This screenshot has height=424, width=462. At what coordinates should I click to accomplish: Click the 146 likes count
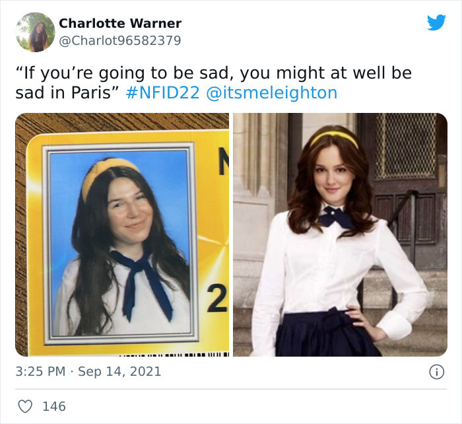(x=54, y=406)
